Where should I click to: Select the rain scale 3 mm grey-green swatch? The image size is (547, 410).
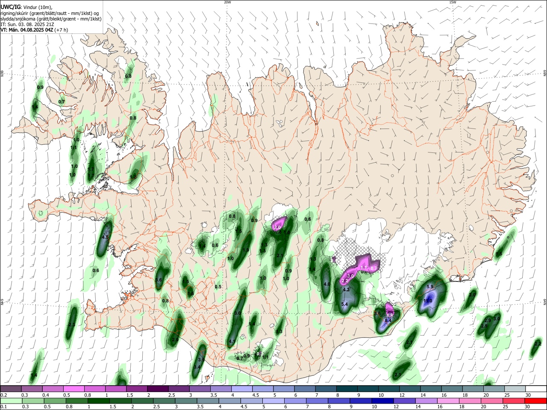[x=185, y=401]
